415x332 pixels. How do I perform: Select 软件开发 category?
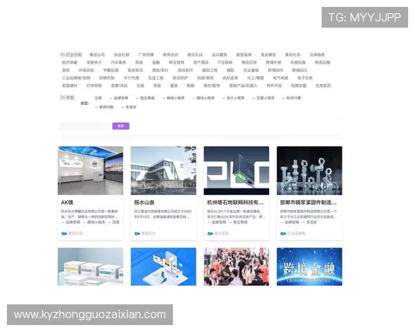click(274, 86)
